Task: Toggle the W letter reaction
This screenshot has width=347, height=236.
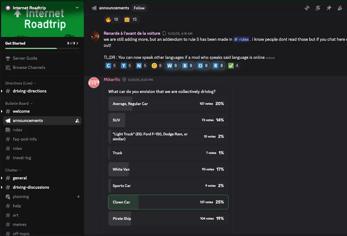Action: click(x=172, y=66)
